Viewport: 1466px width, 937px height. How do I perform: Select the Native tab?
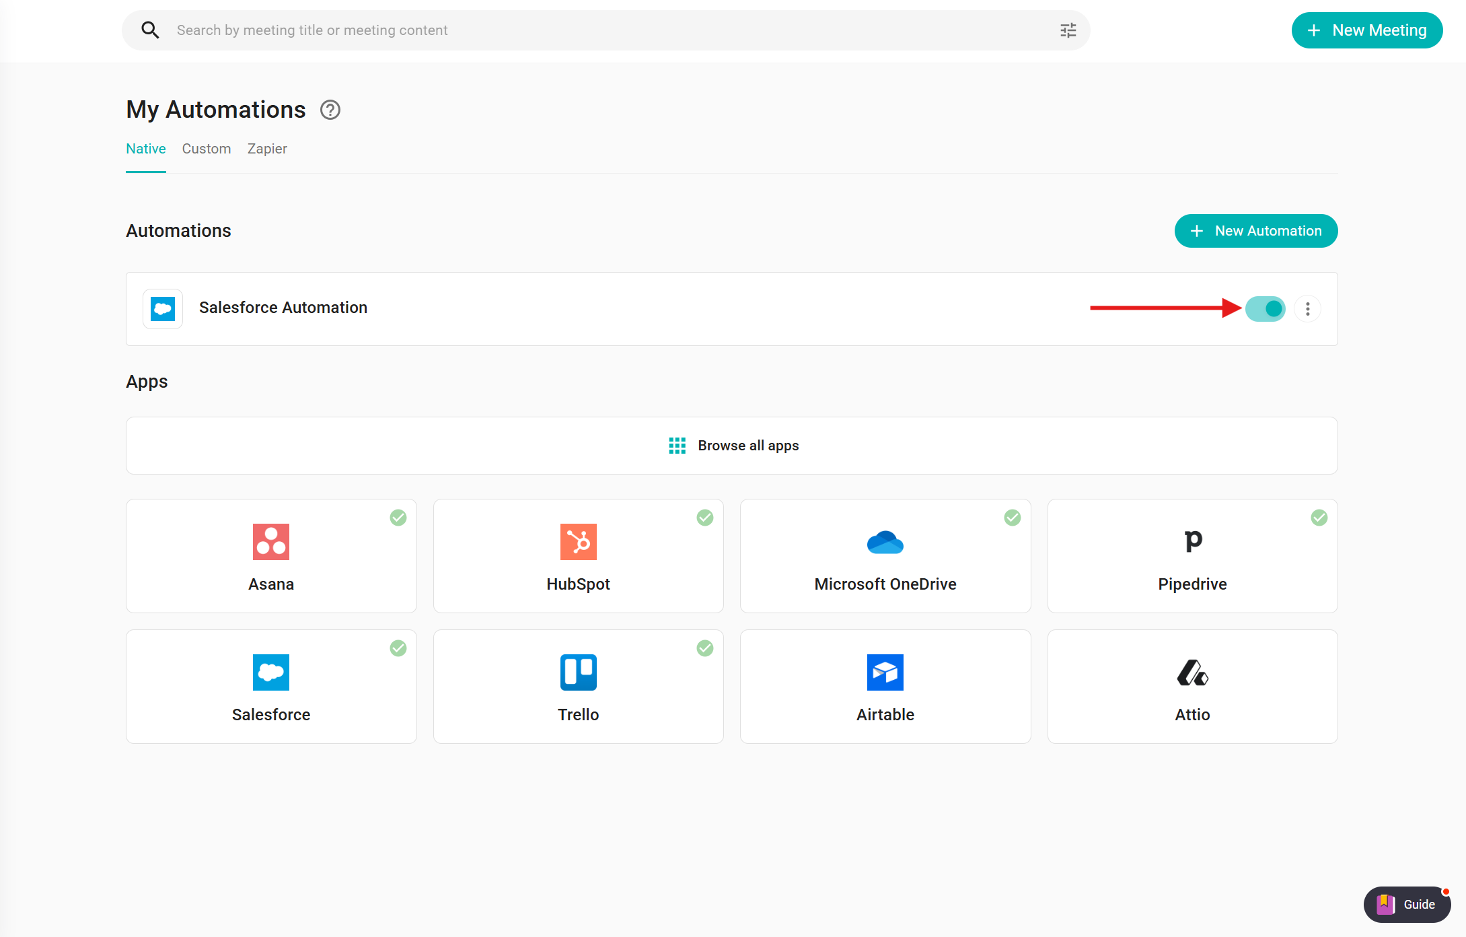[x=145, y=149]
